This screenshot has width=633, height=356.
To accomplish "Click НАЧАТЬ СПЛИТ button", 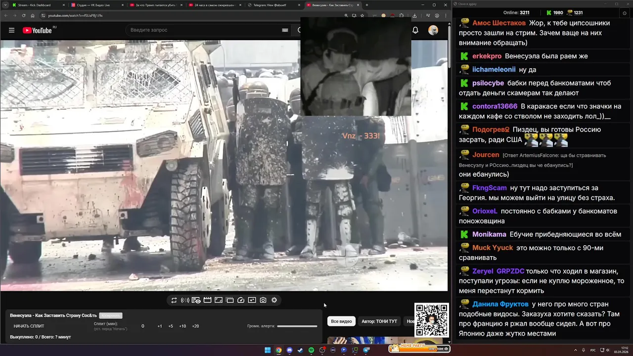I will [x=29, y=326].
